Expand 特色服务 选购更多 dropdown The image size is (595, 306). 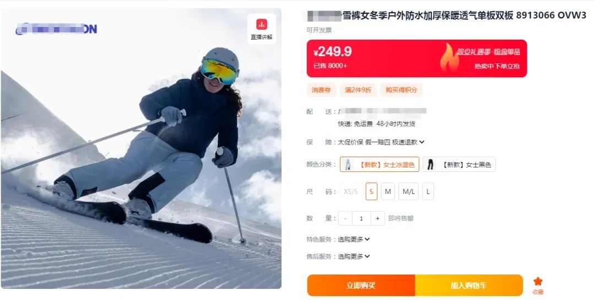(x=354, y=239)
